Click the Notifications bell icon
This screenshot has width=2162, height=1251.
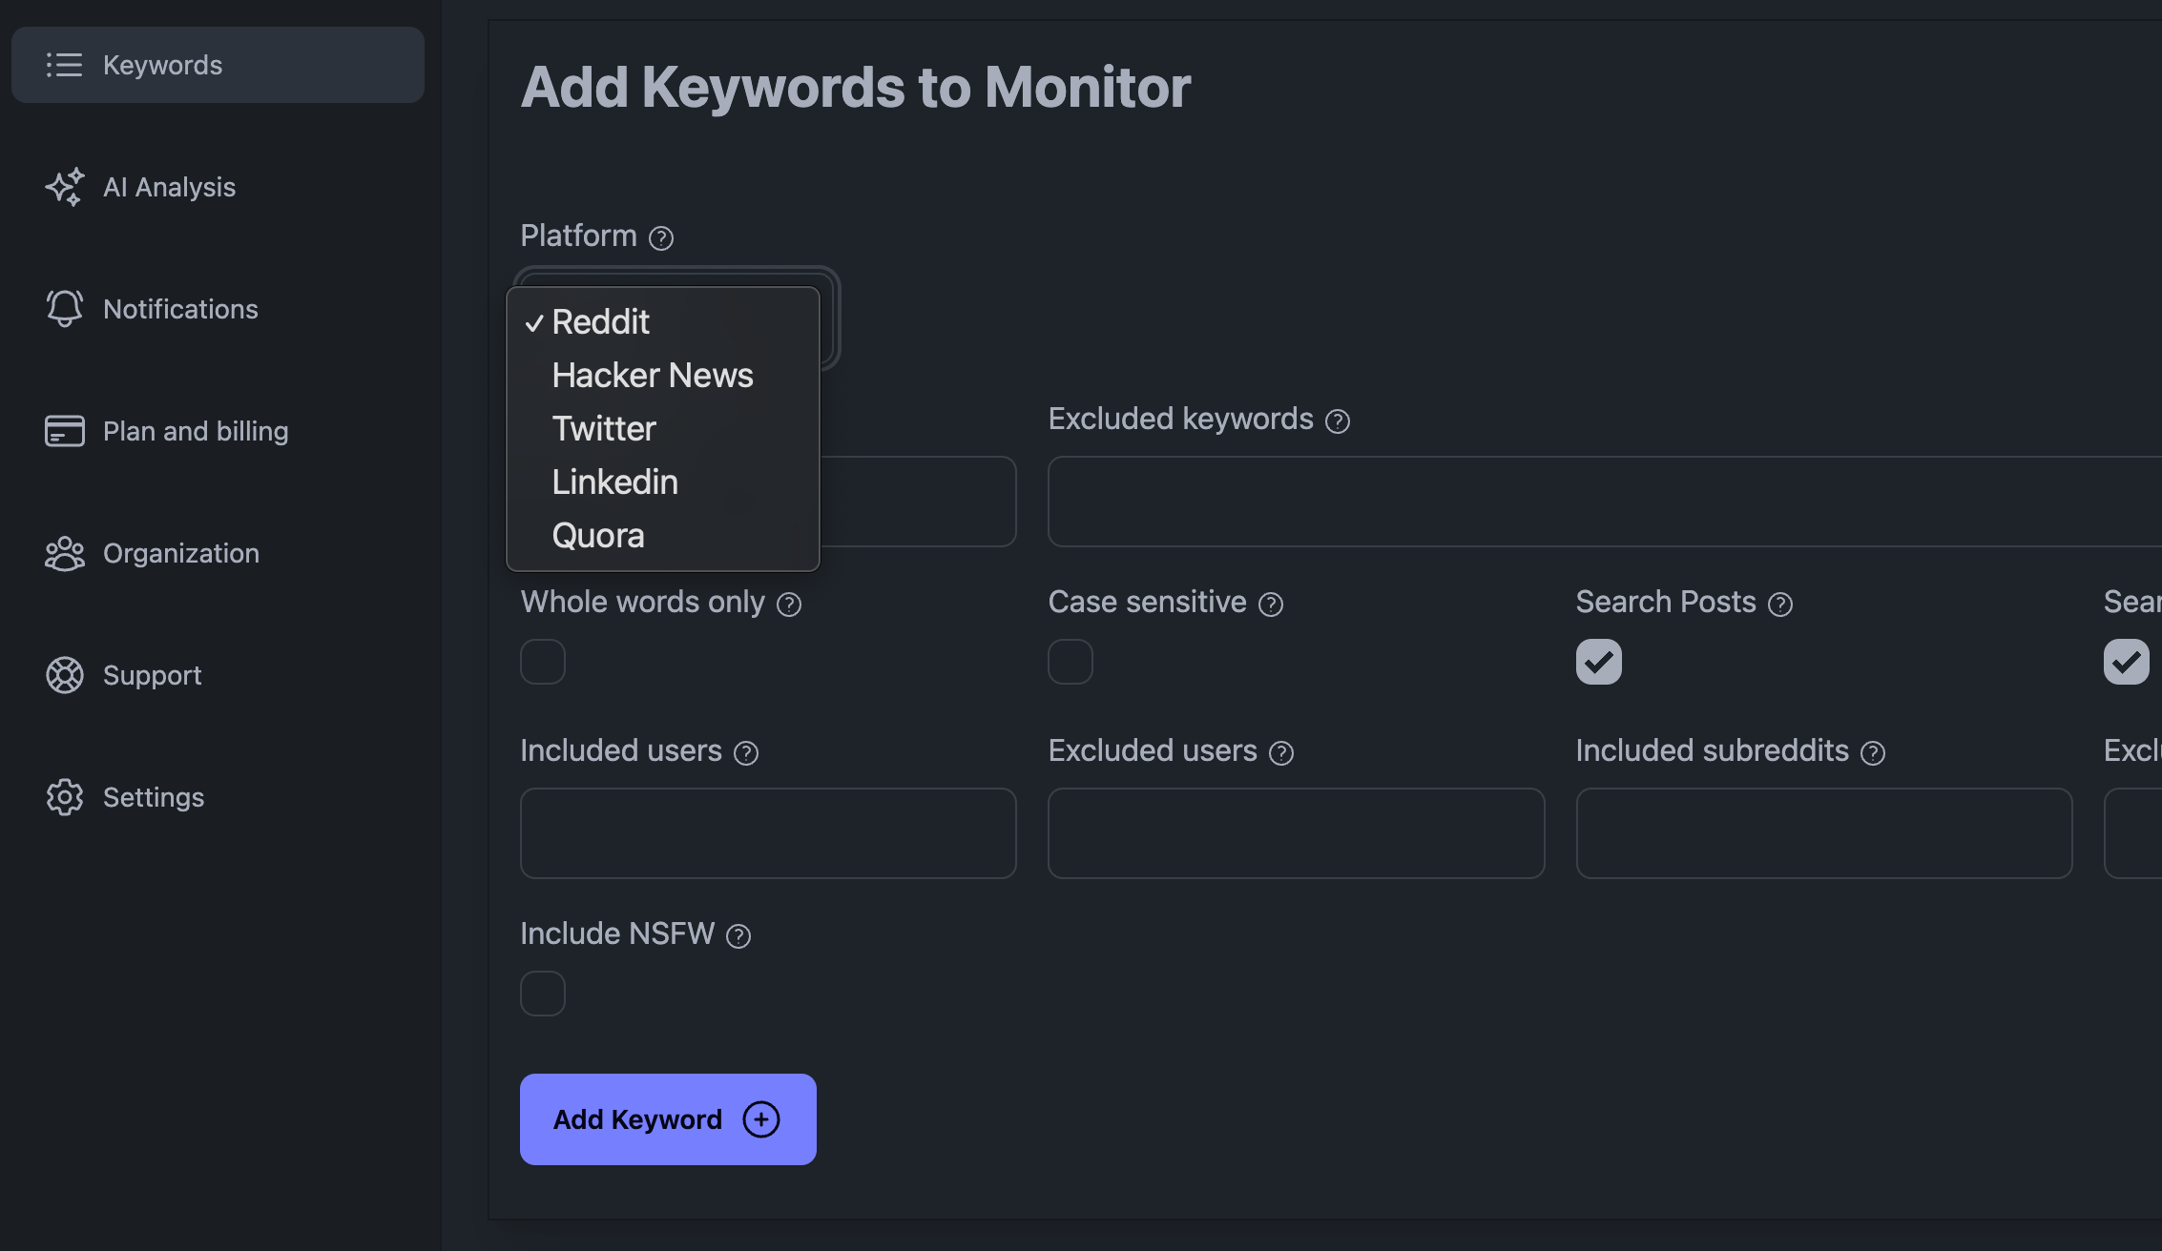point(64,309)
